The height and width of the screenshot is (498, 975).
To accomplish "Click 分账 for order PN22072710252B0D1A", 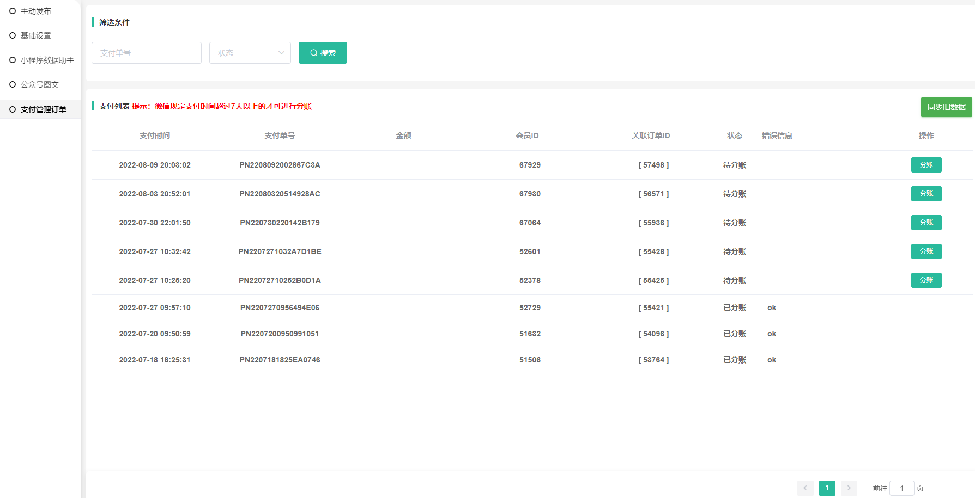I will click(926, 280).
